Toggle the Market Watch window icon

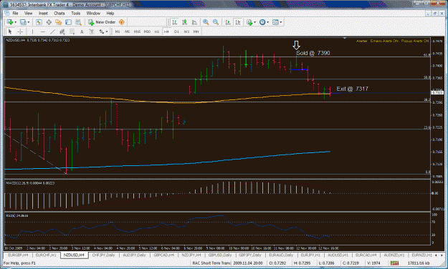pyautogui.click(x=39, y=22)
